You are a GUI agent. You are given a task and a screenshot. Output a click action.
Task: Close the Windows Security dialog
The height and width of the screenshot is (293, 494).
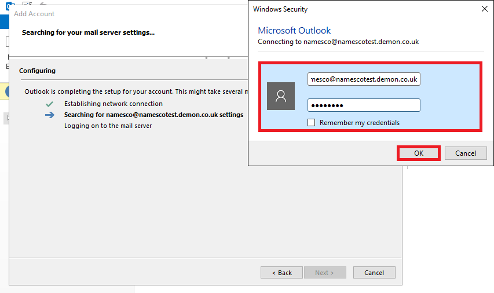(x=485, y=9)
